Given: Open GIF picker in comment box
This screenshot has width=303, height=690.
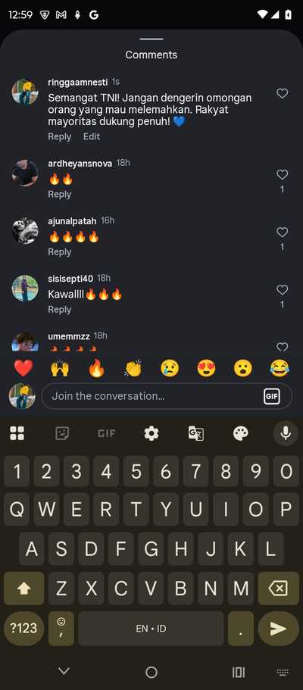Looking at the screenshot, I should coord(272,396).
